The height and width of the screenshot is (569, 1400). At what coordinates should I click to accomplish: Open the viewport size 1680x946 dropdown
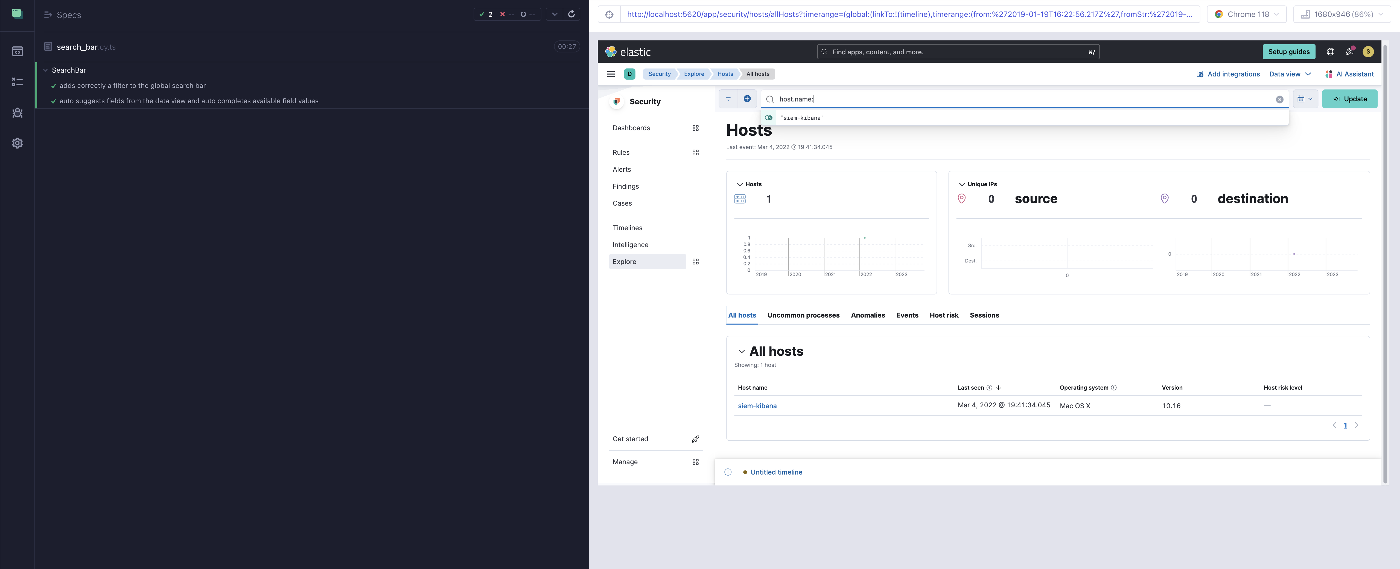[1342, 15]
